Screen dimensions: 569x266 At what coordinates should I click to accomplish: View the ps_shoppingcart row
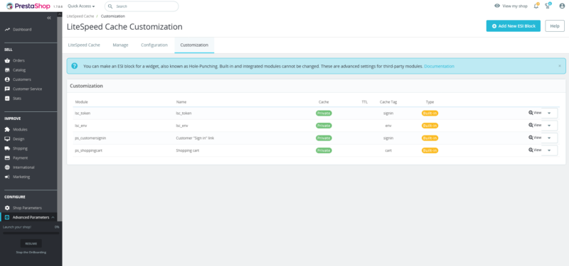tap(535, 150)
